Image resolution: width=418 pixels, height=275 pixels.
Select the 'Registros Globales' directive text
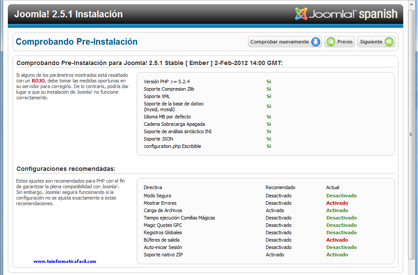[x=163, y=232]
